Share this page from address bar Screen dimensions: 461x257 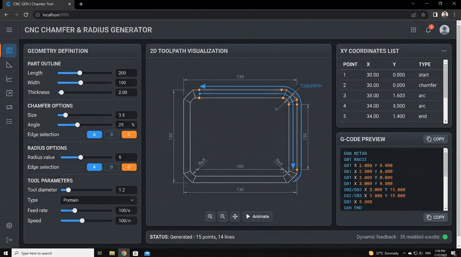coord(414,15)
